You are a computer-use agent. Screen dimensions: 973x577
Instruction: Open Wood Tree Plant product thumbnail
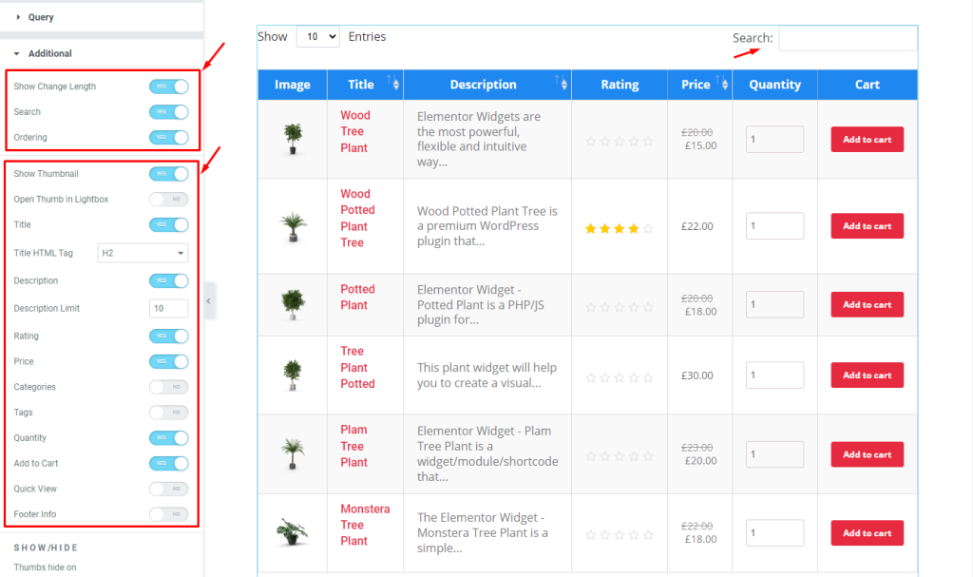(293, 139)
